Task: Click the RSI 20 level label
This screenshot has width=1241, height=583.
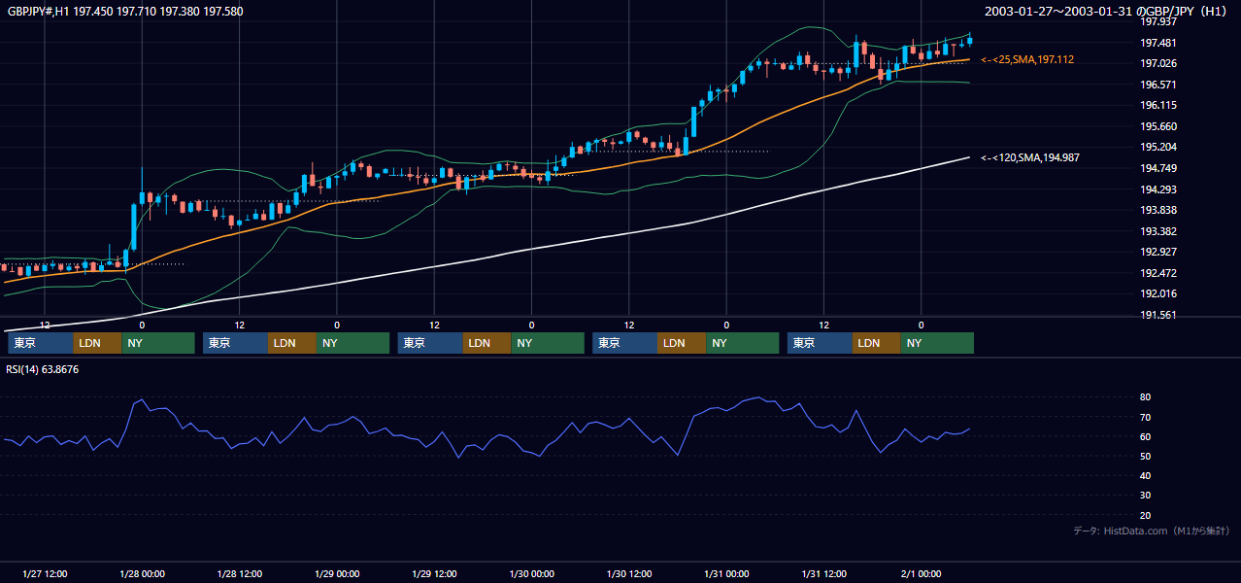Action: point(1146,515)
